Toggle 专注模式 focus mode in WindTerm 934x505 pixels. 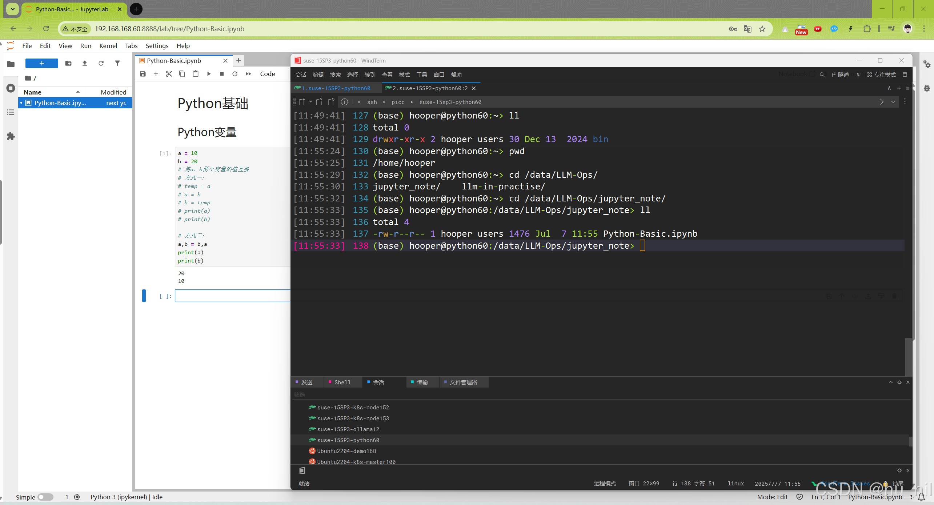[x=882, y=75]
